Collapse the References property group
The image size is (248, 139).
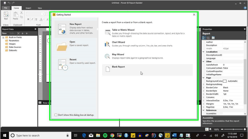(204, 110)
